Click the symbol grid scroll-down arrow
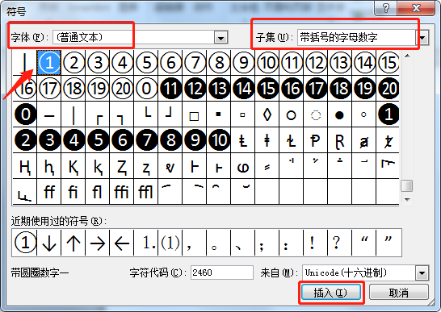Image resolution: width=441 pixels, height=312 pixels. coord(407,199)
